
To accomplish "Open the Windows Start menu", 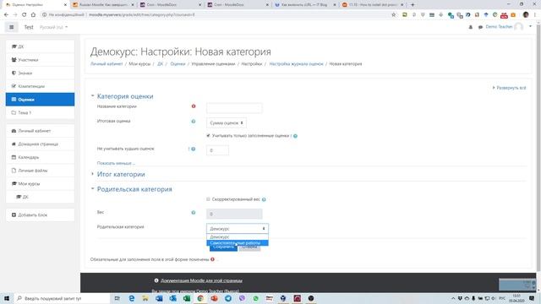I will [7, 298].
